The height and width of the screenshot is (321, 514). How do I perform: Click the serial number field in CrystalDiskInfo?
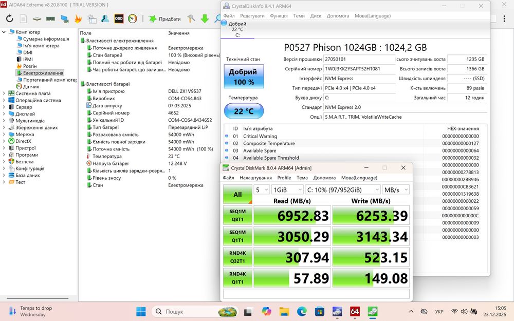tap(359, 69)
